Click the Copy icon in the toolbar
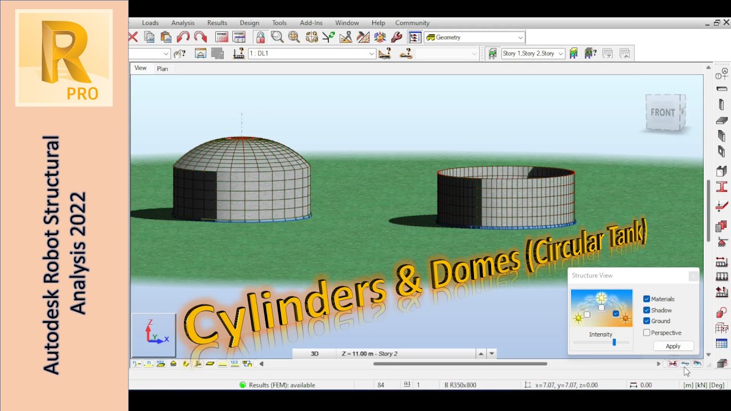Viewport: 731px width, 411px height. point(150,37)
